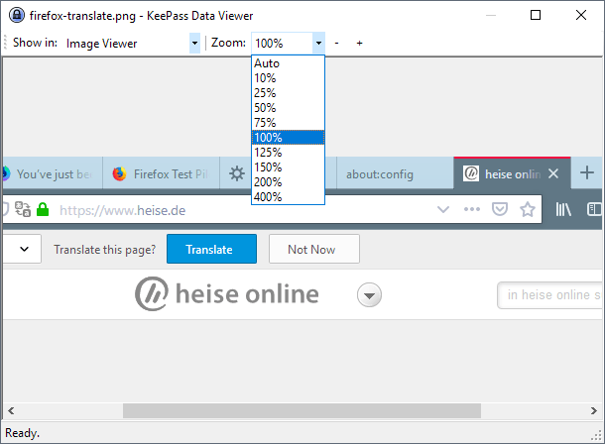Image resolution: width=605 pixels, height=444 pixels.
Task: Choose 400% zoom level
Action: click(x=288, y=197)
